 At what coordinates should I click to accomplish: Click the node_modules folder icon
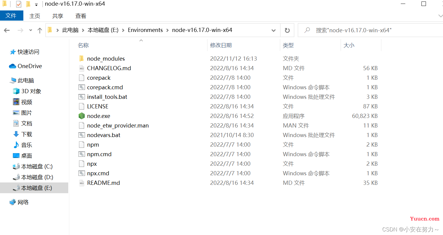point(81,59)
